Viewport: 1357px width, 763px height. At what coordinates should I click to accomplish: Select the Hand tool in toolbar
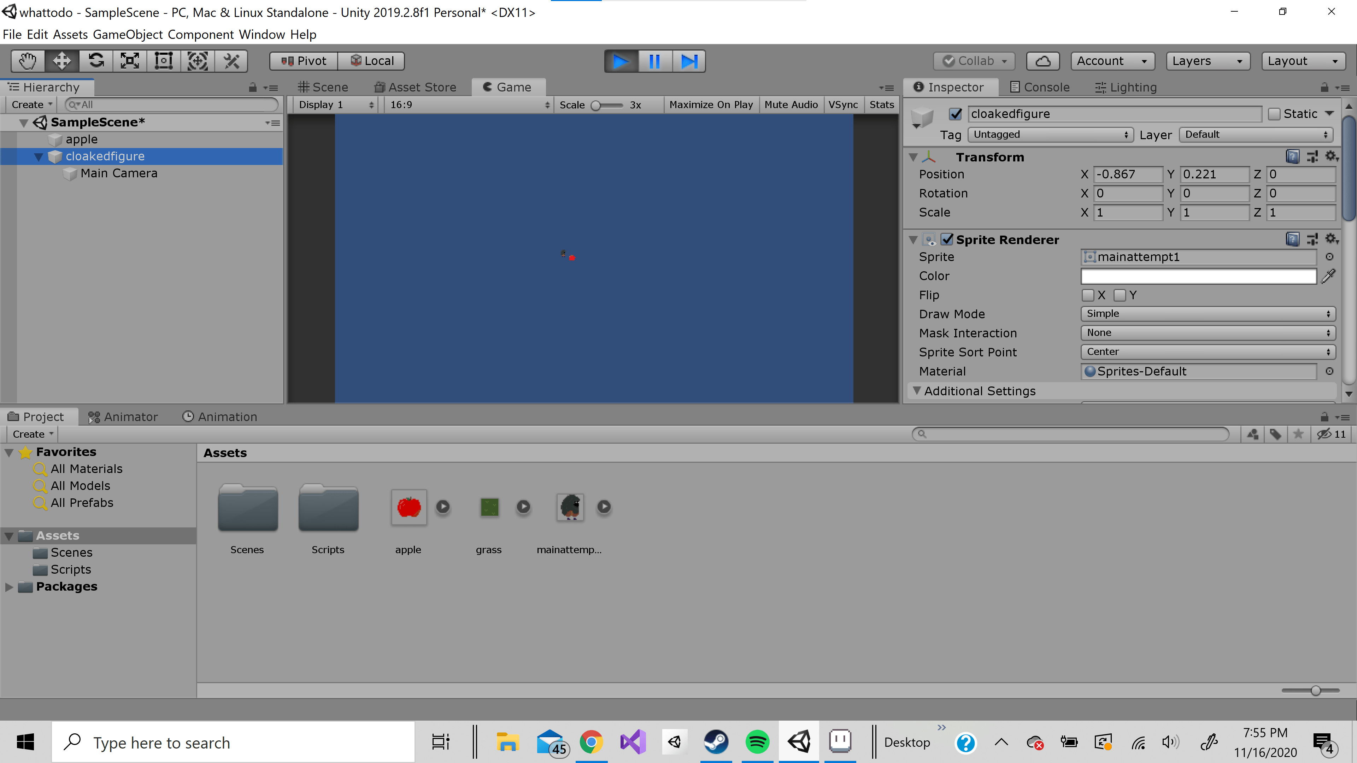(28, 61)
